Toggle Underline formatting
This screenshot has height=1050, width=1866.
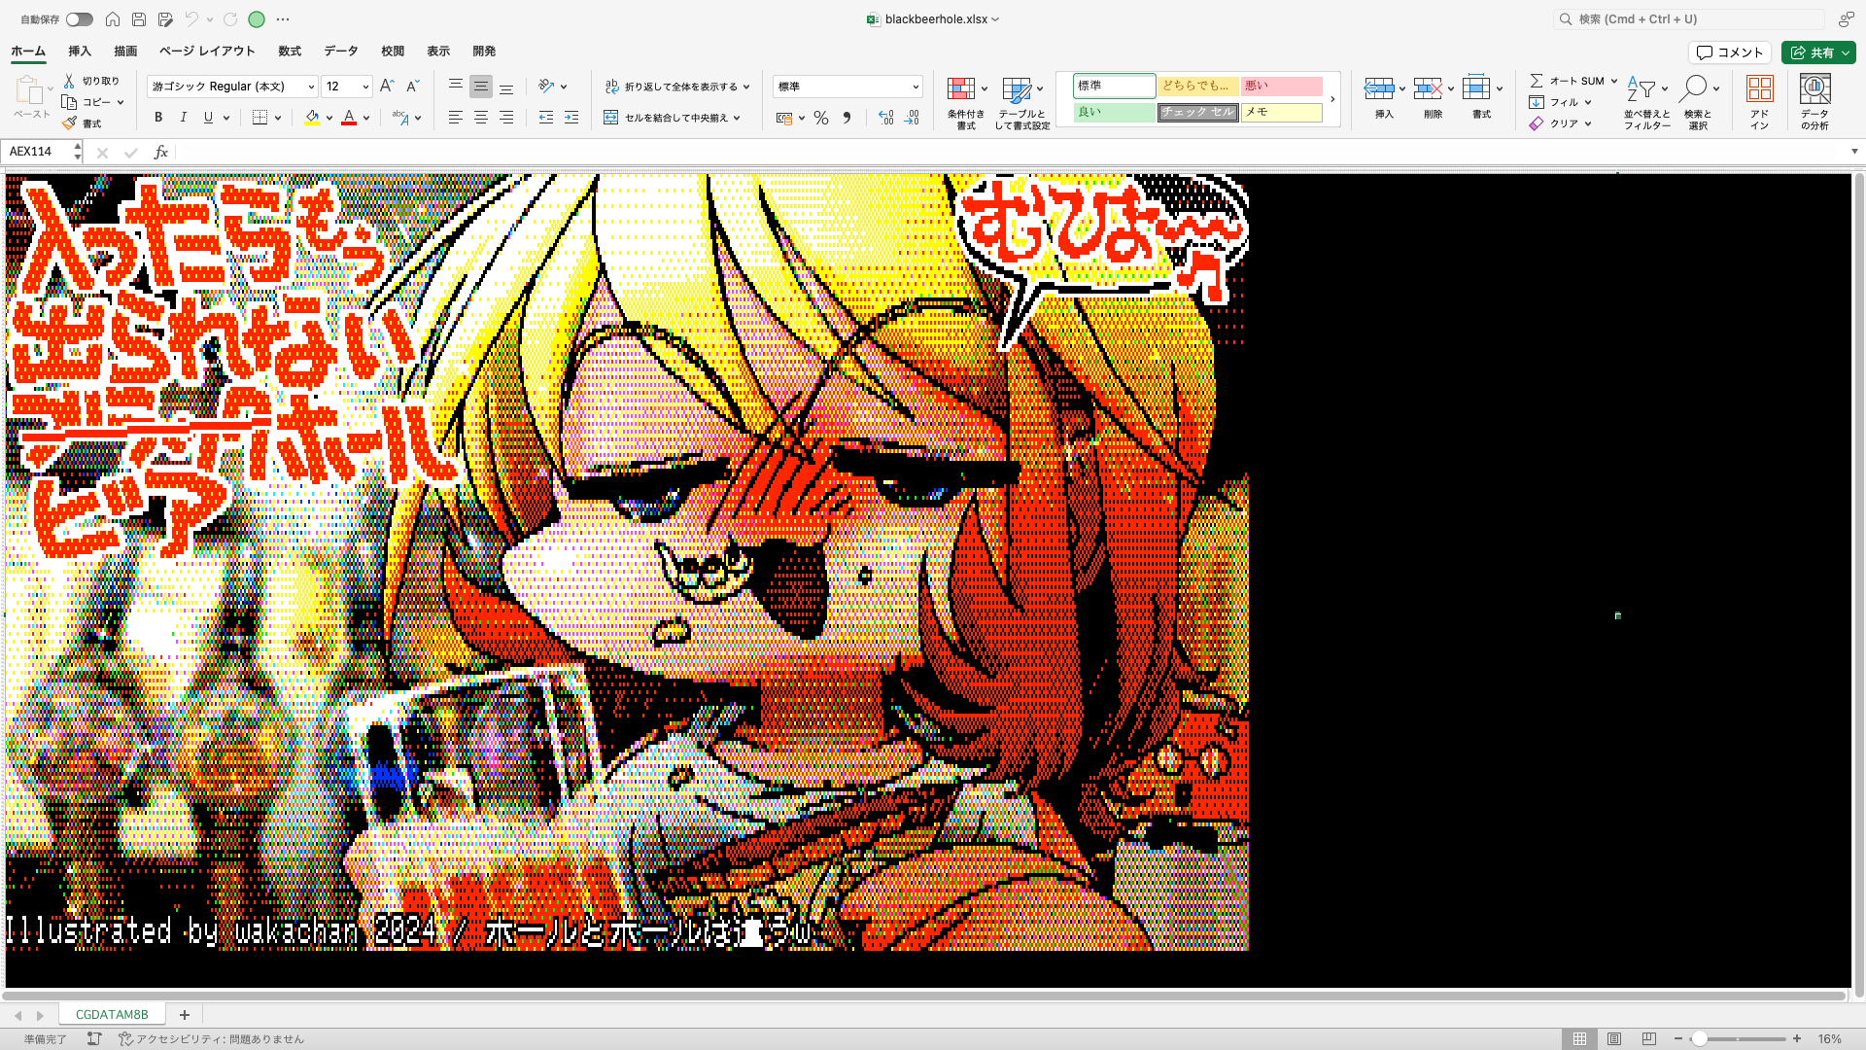pos(208,118)
